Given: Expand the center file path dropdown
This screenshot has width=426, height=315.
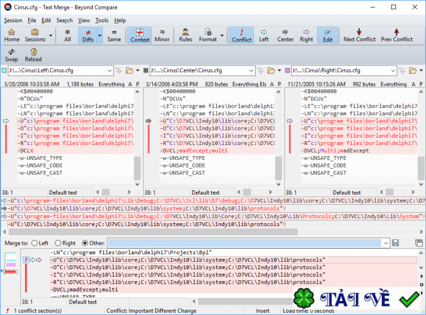Looking at the screenshot, I should (251, 71).
